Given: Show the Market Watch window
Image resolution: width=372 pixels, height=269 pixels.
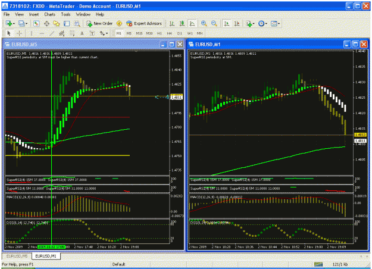Looking at the screenshot, I should pos(36,23).
